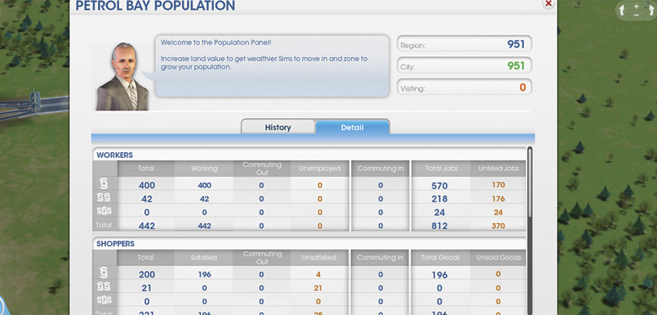
Task: Select the Detail tab
Action: tap(352, 128)
